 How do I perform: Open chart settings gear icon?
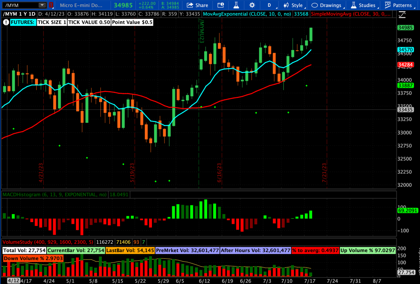(252, 5)
